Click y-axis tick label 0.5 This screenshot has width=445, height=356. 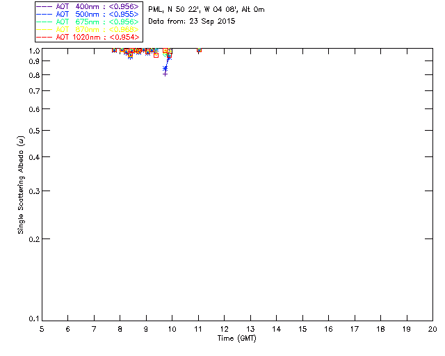(34, 131)
